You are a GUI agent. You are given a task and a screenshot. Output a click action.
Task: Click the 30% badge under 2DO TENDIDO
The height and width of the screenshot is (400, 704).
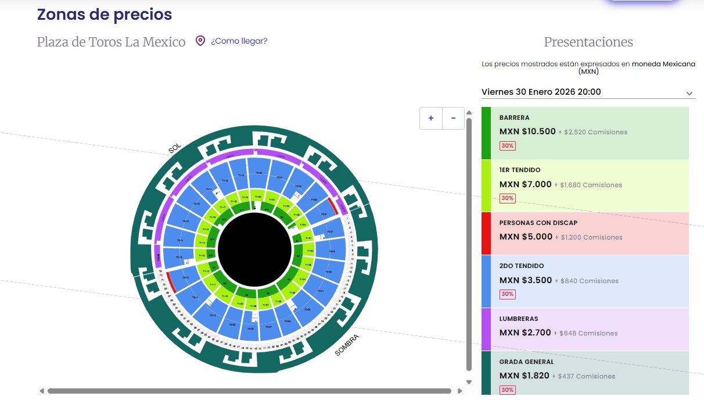pyautogui.click(x=507, y=294)
